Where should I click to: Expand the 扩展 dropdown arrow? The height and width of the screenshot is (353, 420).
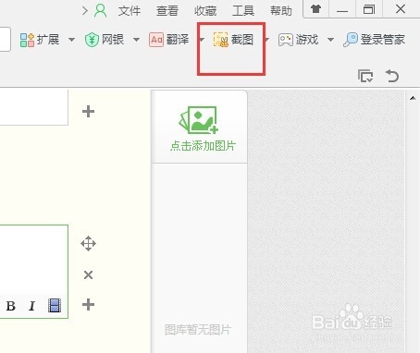[x=71, y=40]
